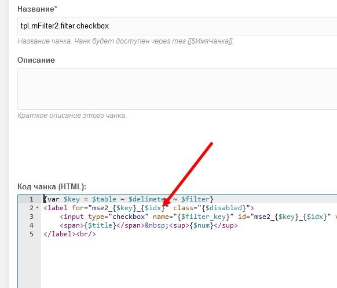
Task: Click 'name="{$filter_key}"' attribute on line 3
Action: tap(193, 217)
